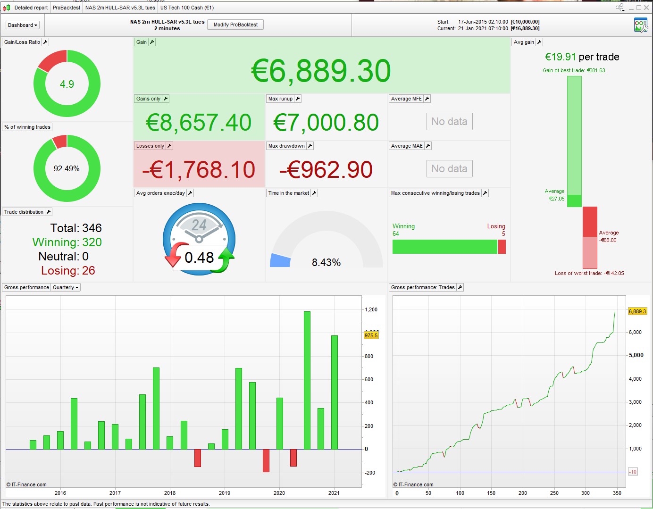Click the losses only value -€1,768.10
The height and width of the screenshot is (509, 653).
tap(199, 170)
